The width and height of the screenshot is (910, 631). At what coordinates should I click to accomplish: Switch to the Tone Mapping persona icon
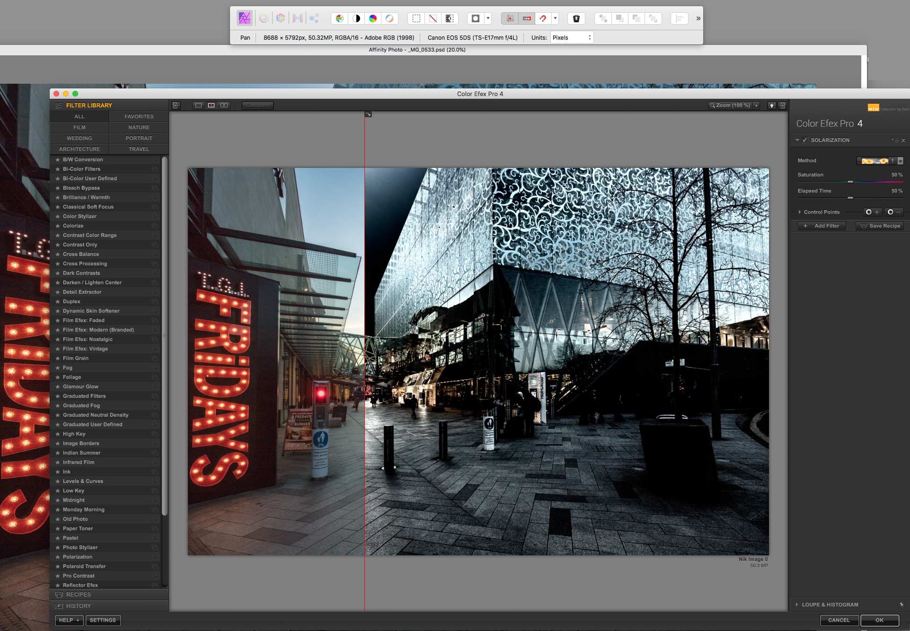click(x=298, y=18)
